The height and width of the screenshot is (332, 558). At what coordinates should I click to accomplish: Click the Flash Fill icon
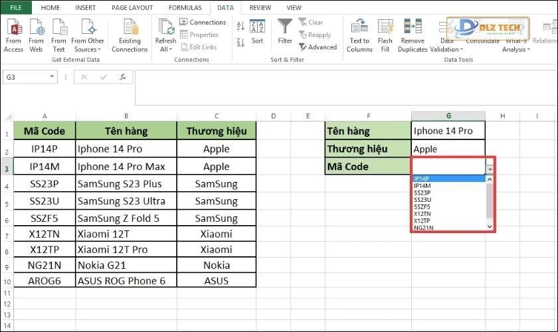click(x=385, y=28)
